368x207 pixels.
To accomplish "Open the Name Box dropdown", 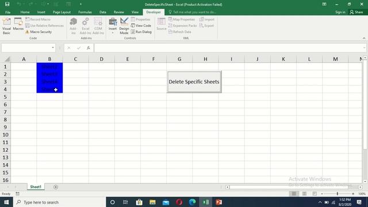I will tap(53, 48).
